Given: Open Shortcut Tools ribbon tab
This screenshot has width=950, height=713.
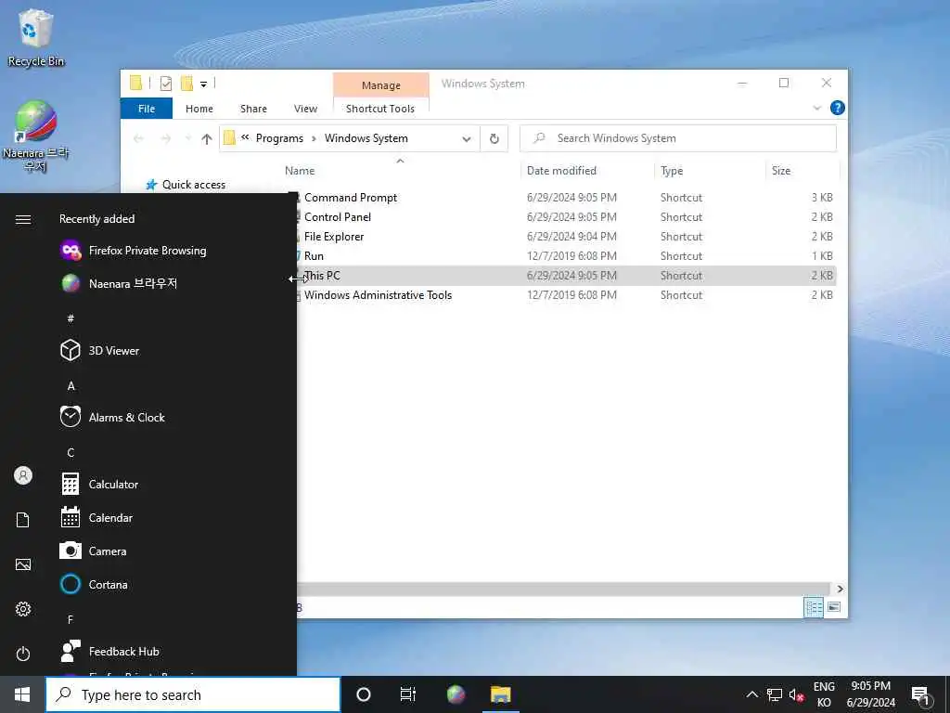Looking at the screenshot, I should [x=380, y=109].
